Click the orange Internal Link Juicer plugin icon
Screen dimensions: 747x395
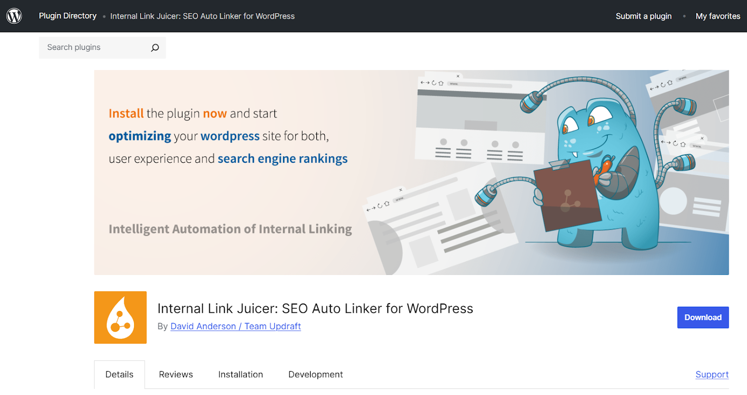click(x=120, y=317)
